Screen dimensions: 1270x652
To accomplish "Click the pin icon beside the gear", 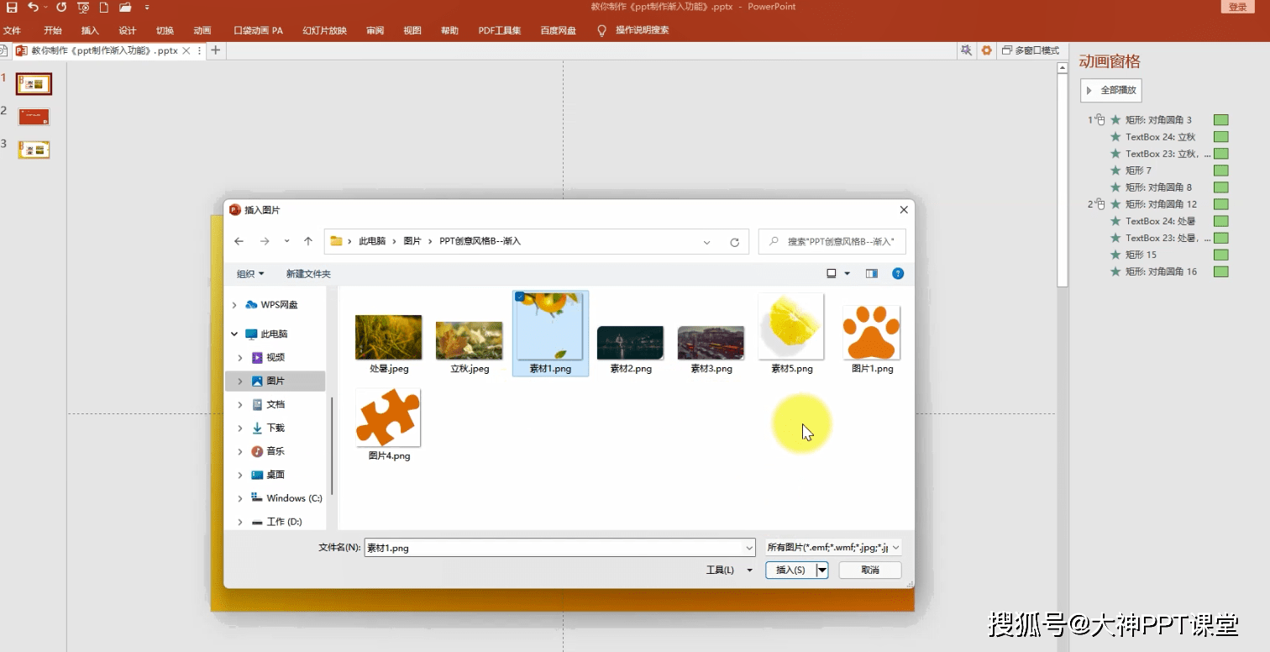I will [966, 50].
